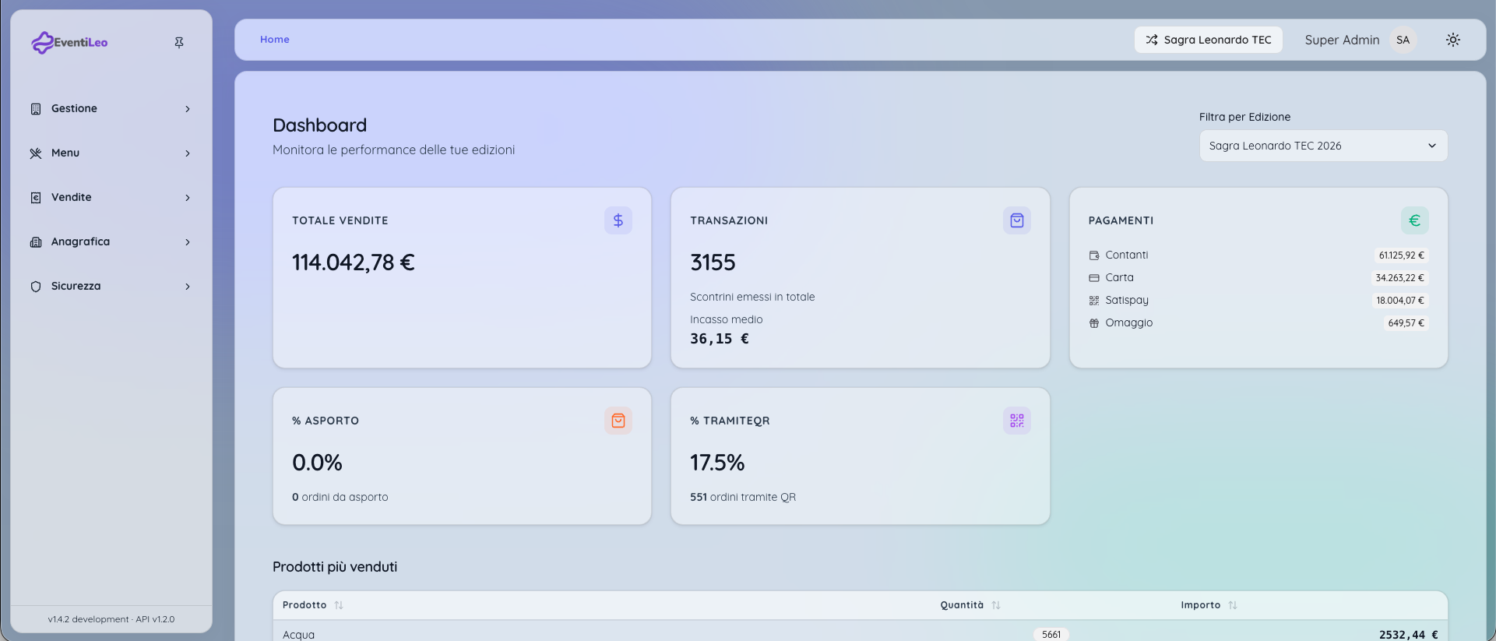Click the Prodotti più venduti heading

[x=335, y=567]
